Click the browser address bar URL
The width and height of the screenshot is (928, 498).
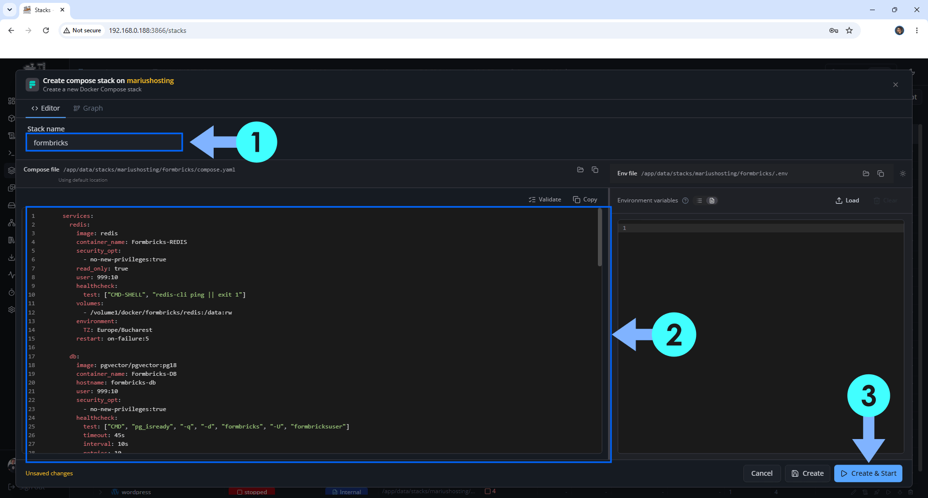(147, 30)
